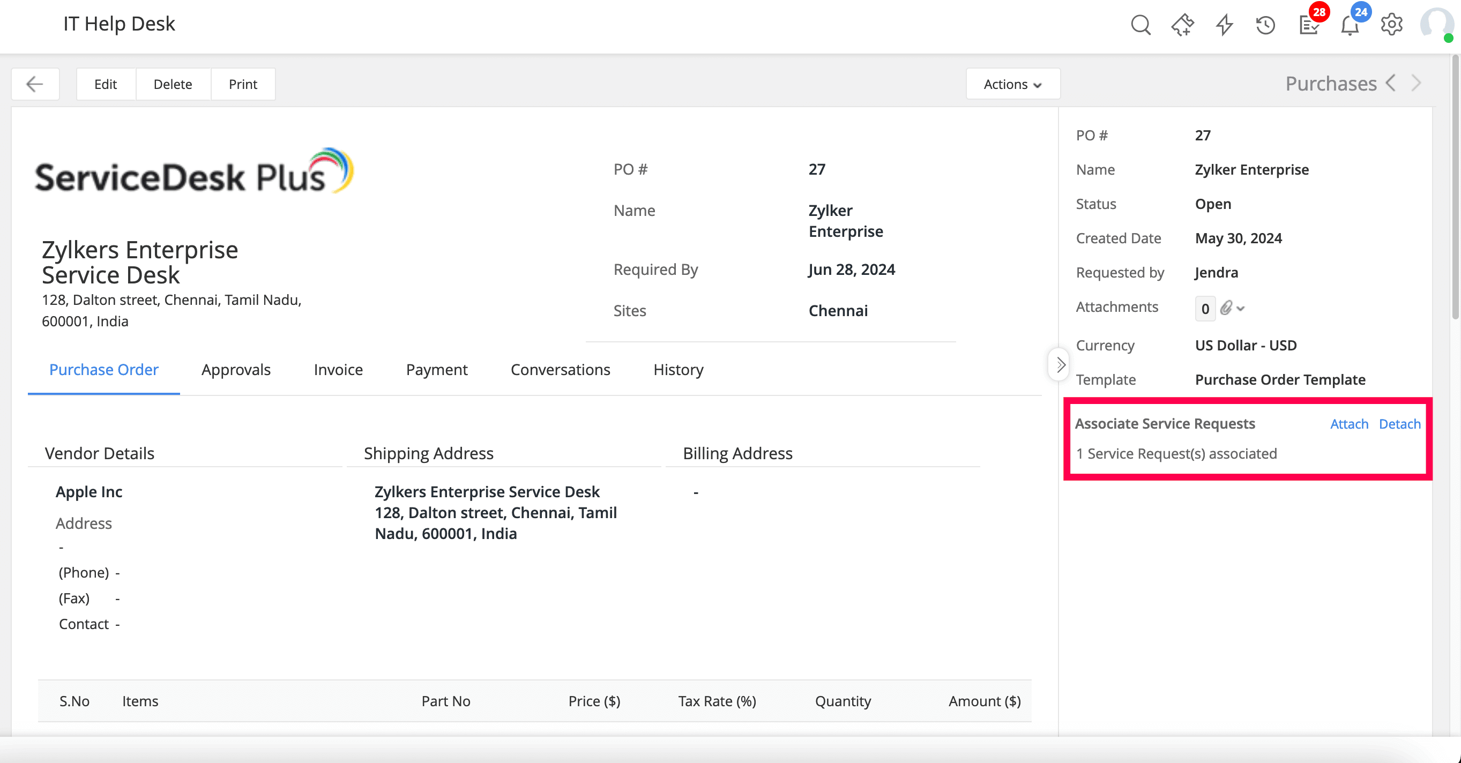This screenshot has height=763, width=1461.
Task: Open my tasks icon with 28 badge
Action: tap(1309, 25)
